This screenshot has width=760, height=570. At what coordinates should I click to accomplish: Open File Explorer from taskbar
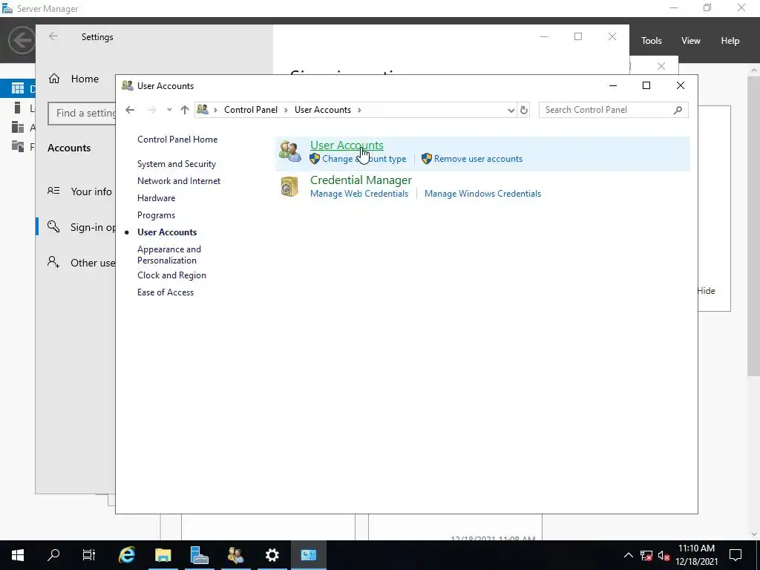click(x=163, y=555)
